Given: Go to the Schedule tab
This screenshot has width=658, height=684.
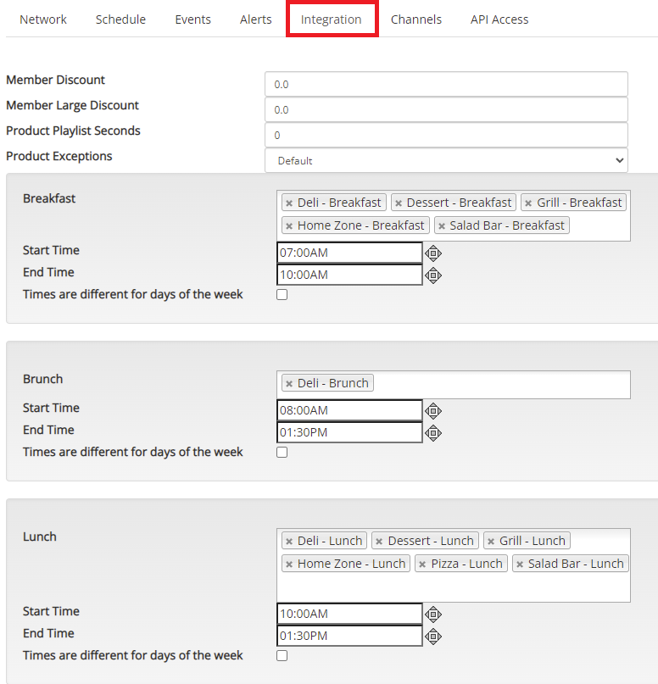Looking at the screenshot, I should pos(120,19).
